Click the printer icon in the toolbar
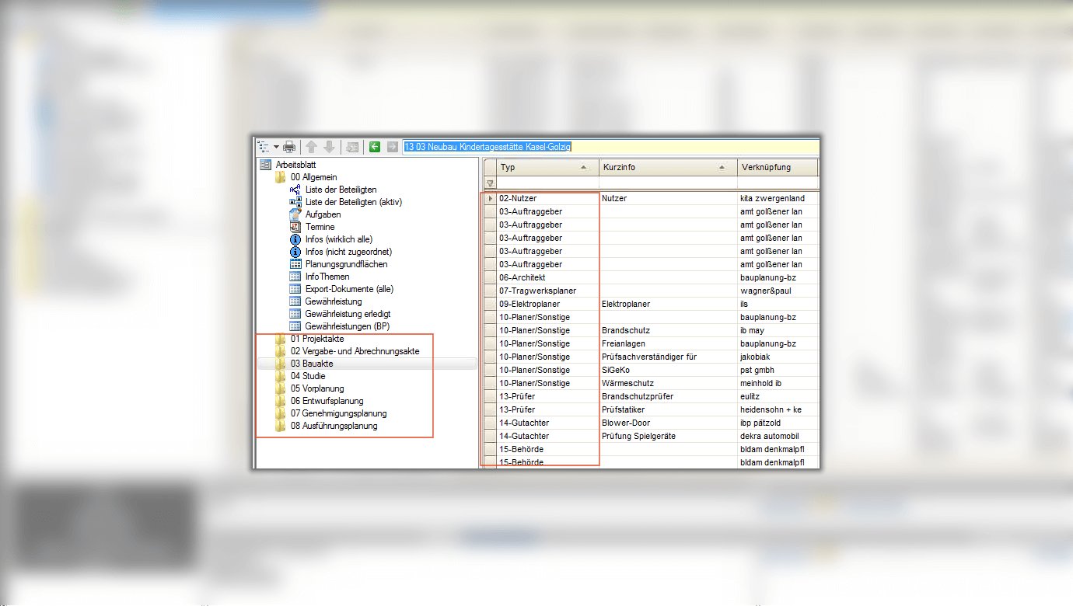The image size is (1073, 606). 289,147
